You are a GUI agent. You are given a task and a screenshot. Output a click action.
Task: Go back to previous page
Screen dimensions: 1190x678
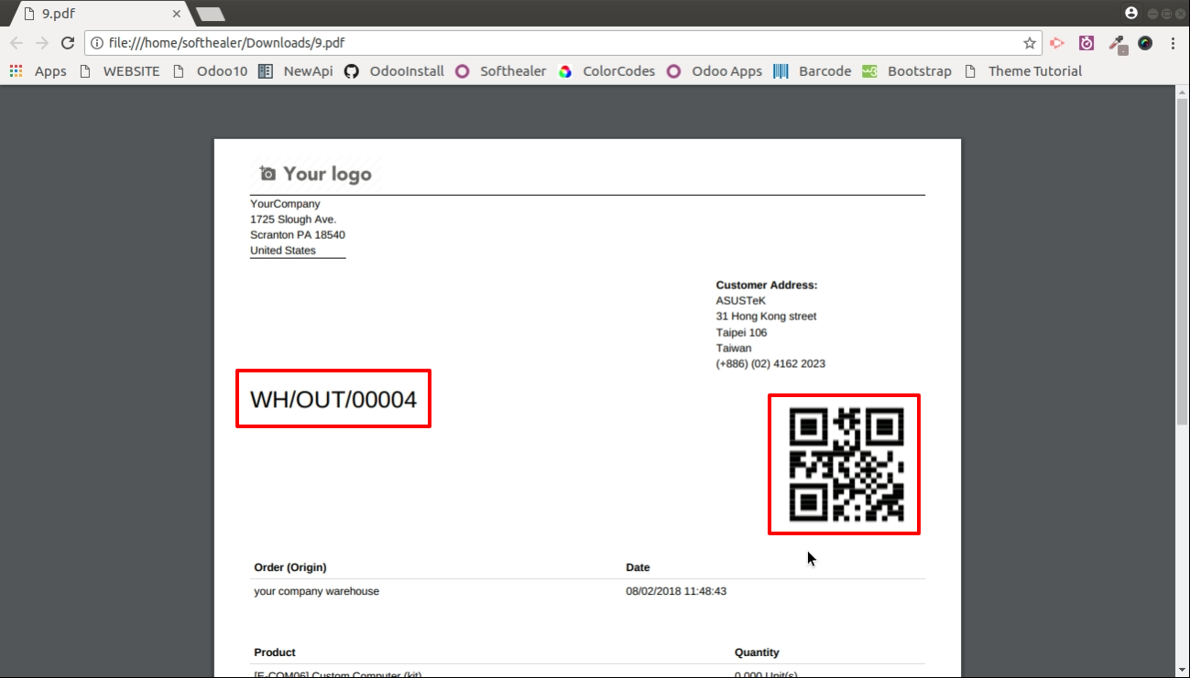[x=16, y=43]
